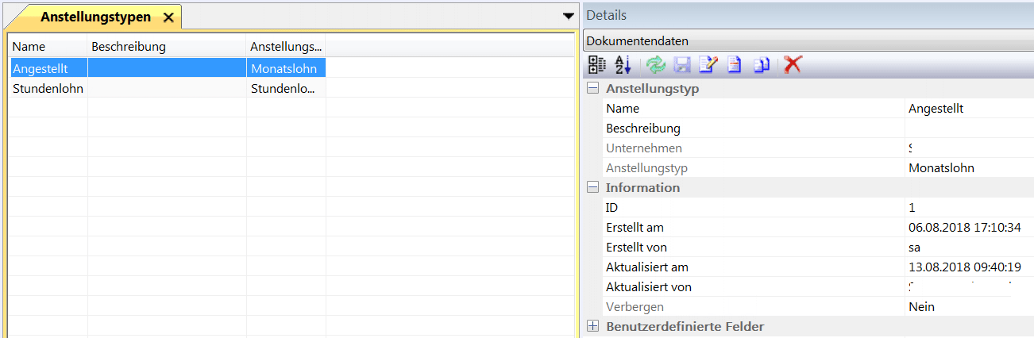
Task: Expand the Benutzerdefinierte Felder section
Action: pos(592,326)
